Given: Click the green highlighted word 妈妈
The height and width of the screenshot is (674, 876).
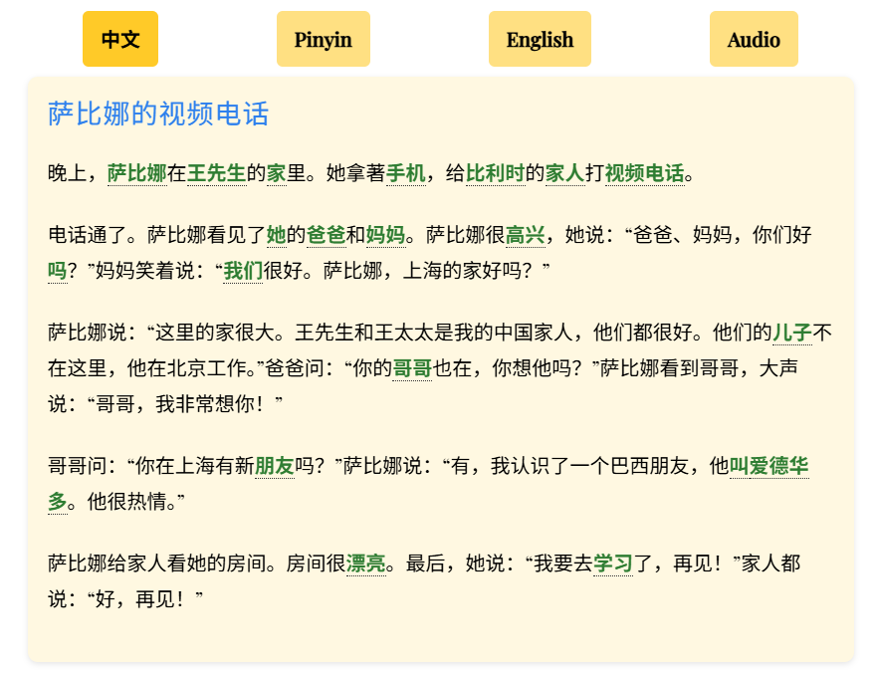Looking at the screenshot, I should (x=385, y=235).
